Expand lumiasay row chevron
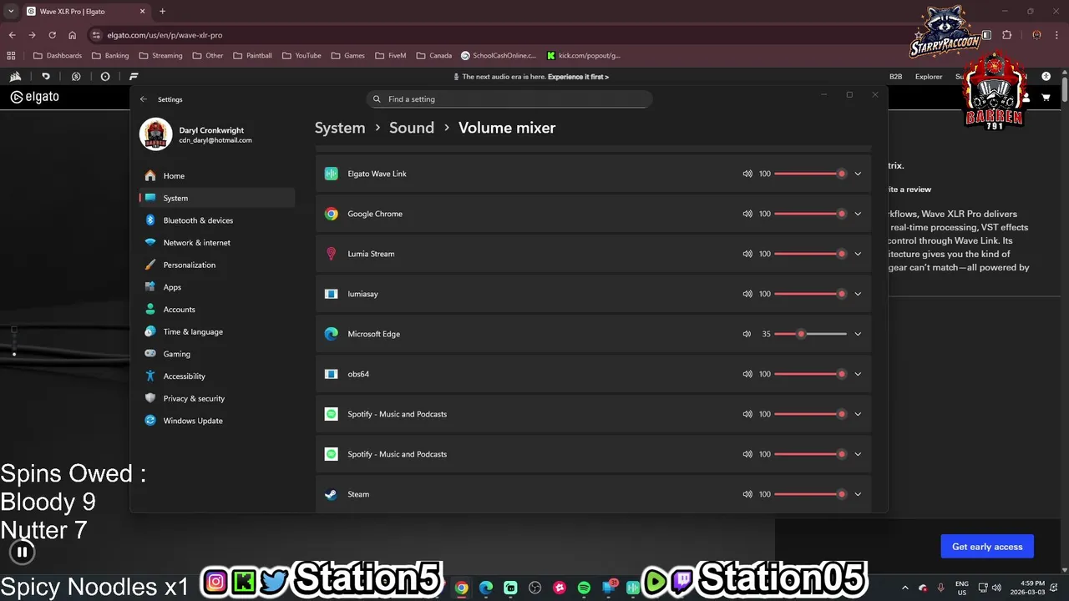This screenshot has height=601, width=1069. 858,294
